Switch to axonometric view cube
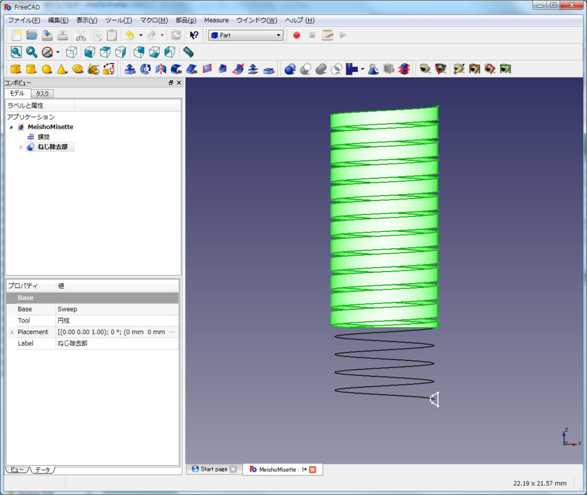Screen dimensions: 587x495 click(71, 52)
